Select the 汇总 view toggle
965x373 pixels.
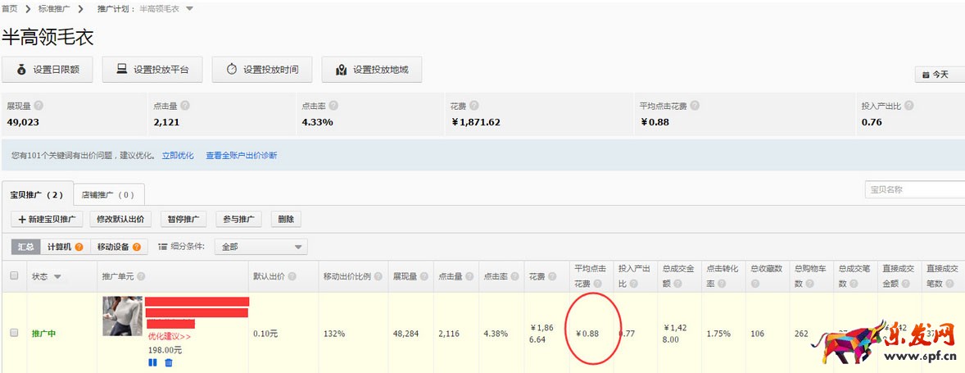click(25, 247)
